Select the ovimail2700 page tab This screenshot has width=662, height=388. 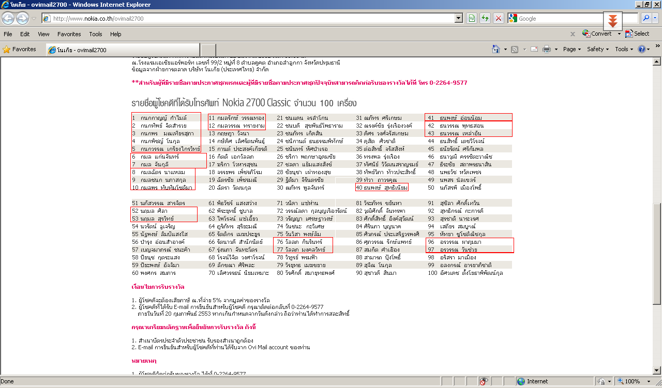point(123,50)
